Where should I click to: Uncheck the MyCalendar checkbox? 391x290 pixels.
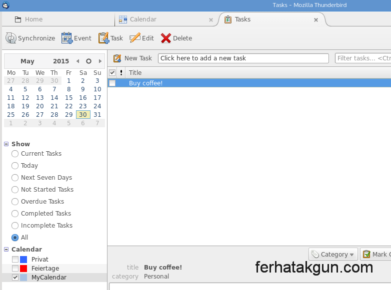[15, 278]
